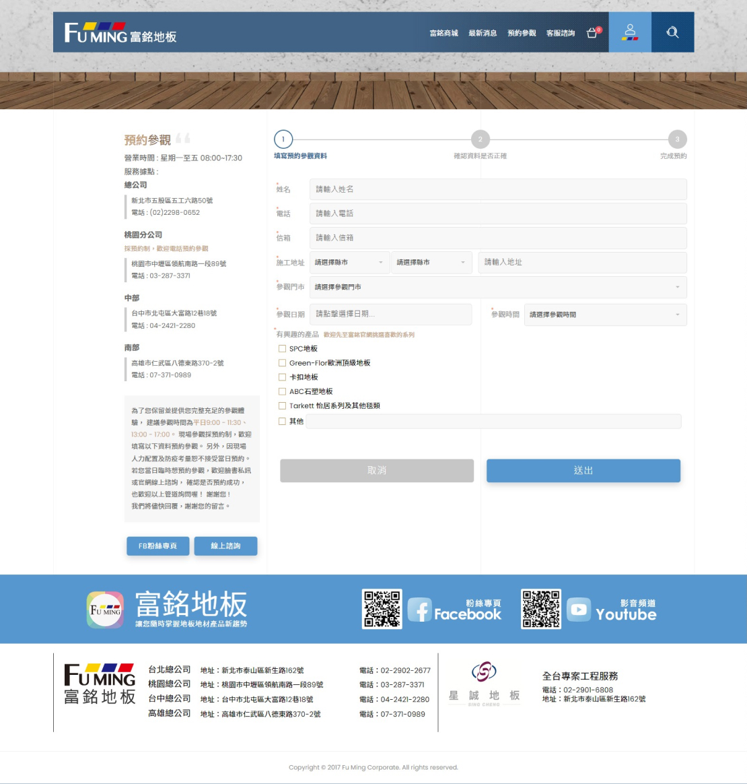Click the 預約參觀 page heading
Viewport: 747px width, 784px height.
pyautogui.click(x=147, y=140)
